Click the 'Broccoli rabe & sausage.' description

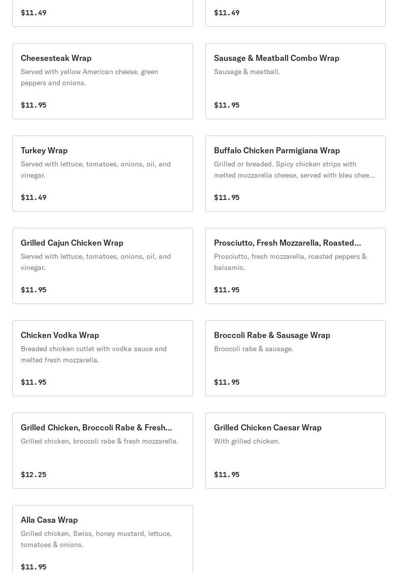point(254,349)
